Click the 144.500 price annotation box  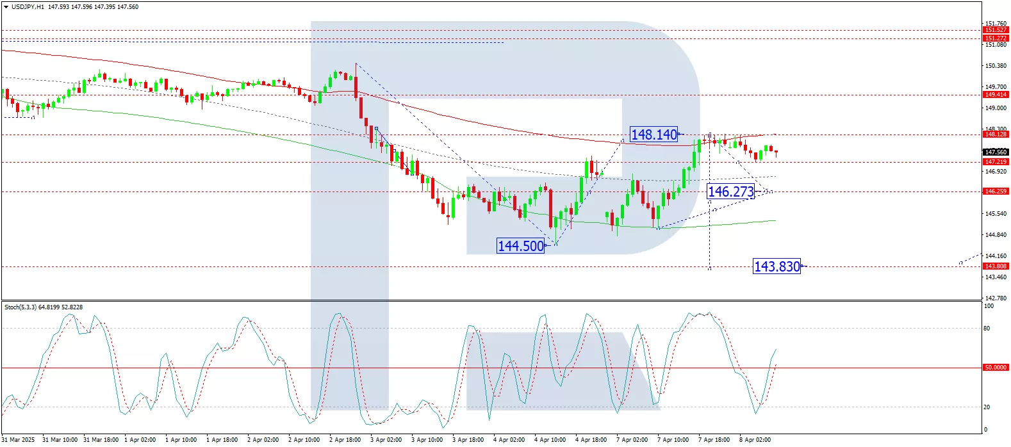[x=521, y=246]
